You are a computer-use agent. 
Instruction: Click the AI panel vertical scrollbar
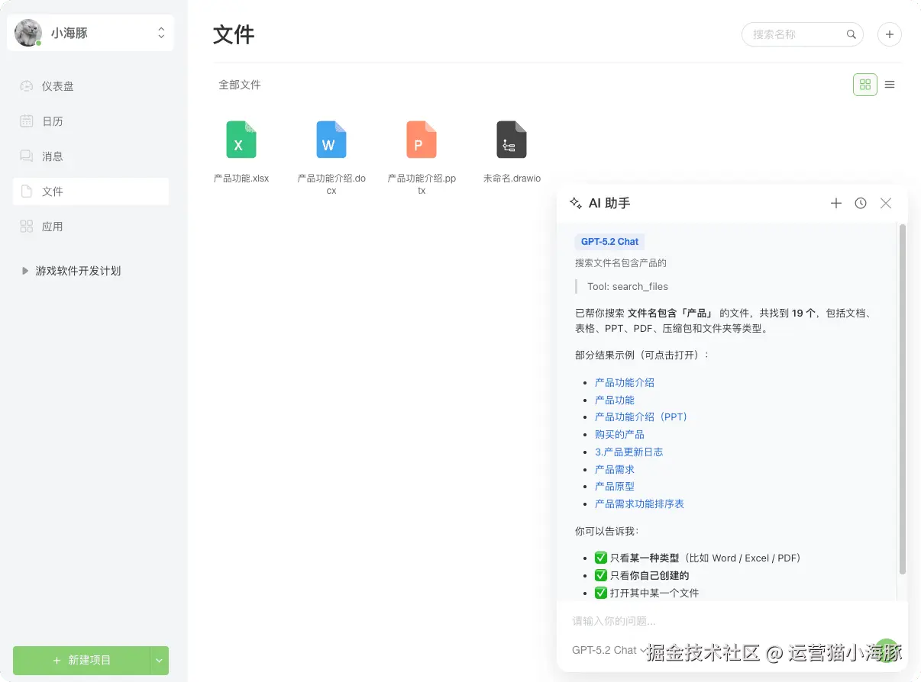point(903,399)
